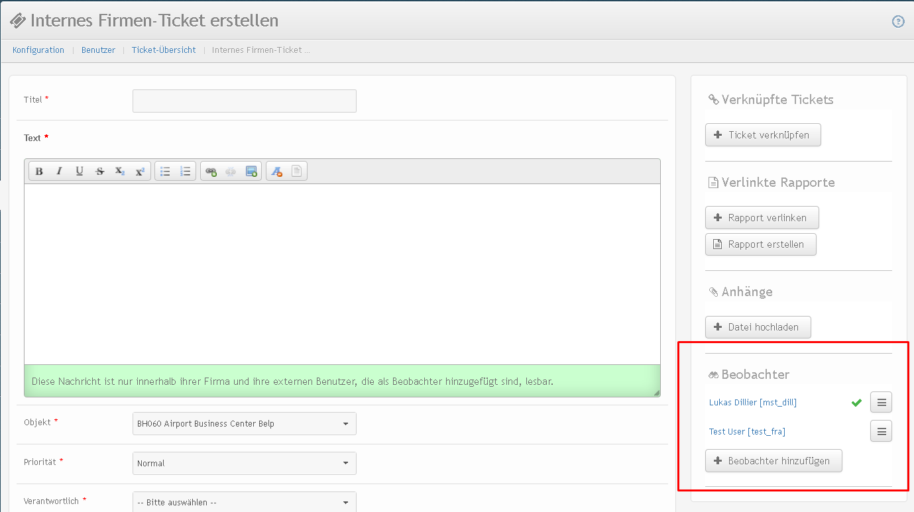Click the Datei hochladen button
Viewport: 914px width, 512px height.
(x=758, y=327)
